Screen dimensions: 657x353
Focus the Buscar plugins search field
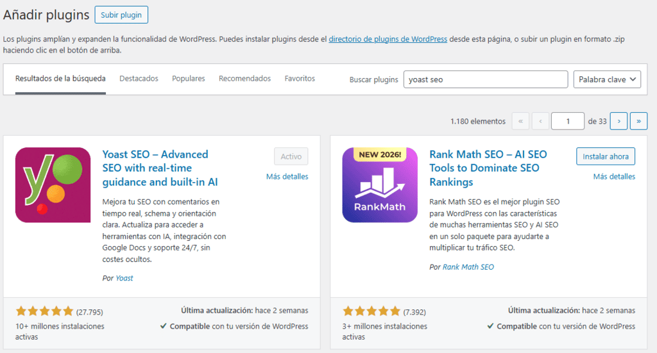(486, 79)
